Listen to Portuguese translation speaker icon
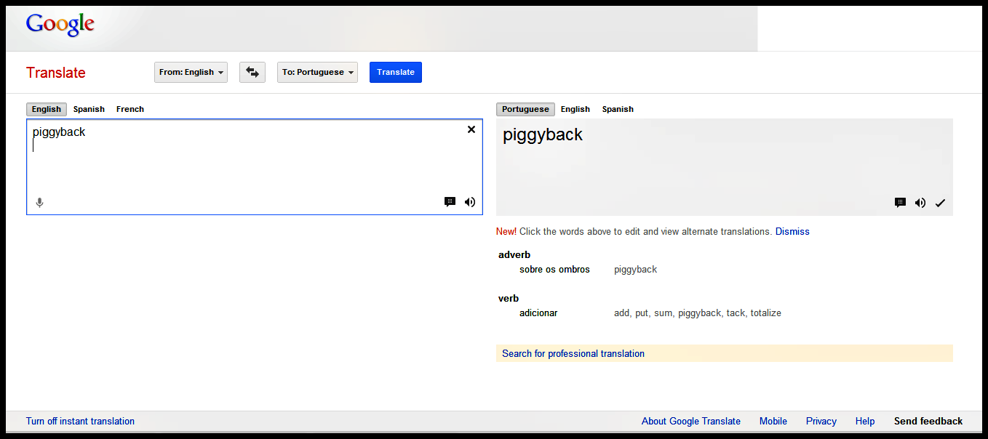The height and width of the screenshot is (439, 988). [x=920, y=203]
